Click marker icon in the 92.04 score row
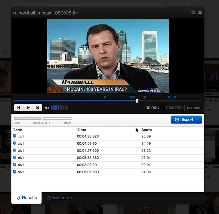Image resolution: width=219 pixels, height=214 pixels. pos(14,165)
